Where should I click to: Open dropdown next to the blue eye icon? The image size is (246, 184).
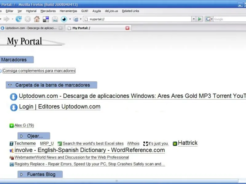(70, 19)
